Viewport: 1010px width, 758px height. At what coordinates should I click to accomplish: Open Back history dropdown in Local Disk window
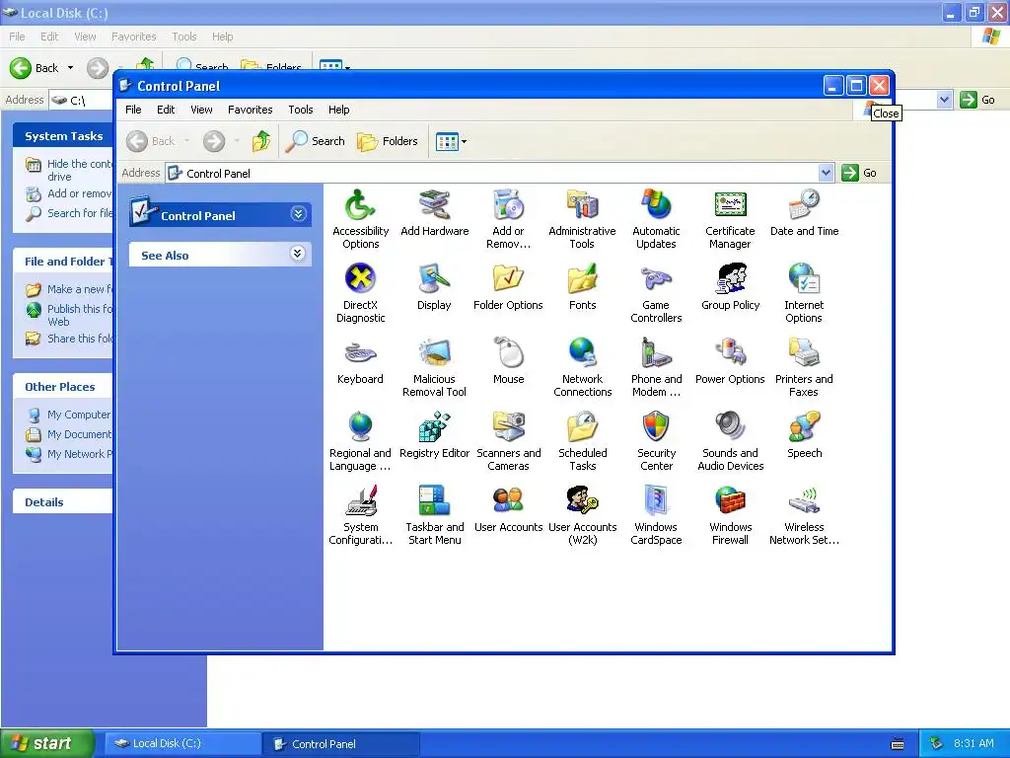pos(70,68)
